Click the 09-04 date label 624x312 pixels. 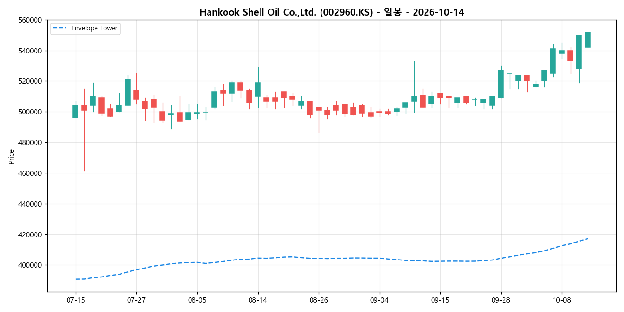click(x=379, y=300)
